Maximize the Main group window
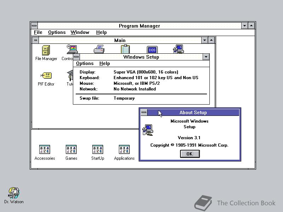Viewport: 283px width, 212px height. 211,40
